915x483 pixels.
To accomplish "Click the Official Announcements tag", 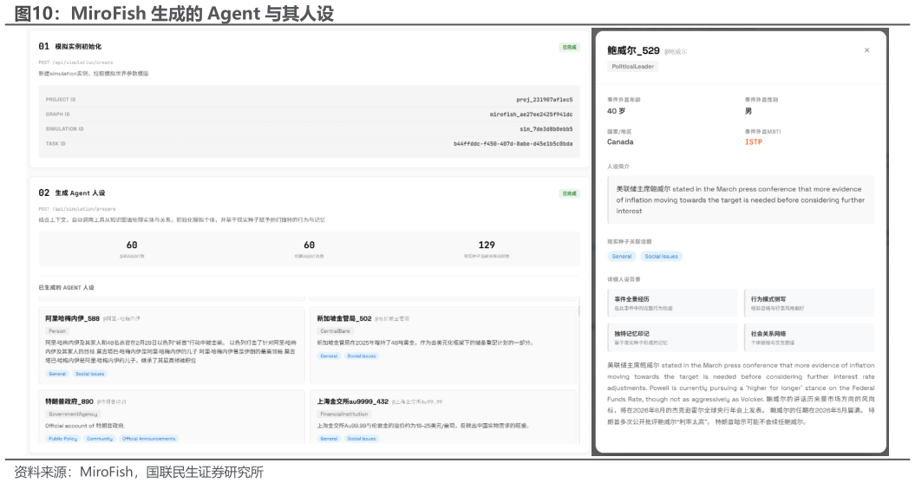I will 149,439.
